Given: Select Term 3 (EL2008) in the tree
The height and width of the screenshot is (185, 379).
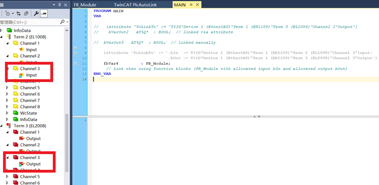Looking at the screenshot, I should coord(30,126).
